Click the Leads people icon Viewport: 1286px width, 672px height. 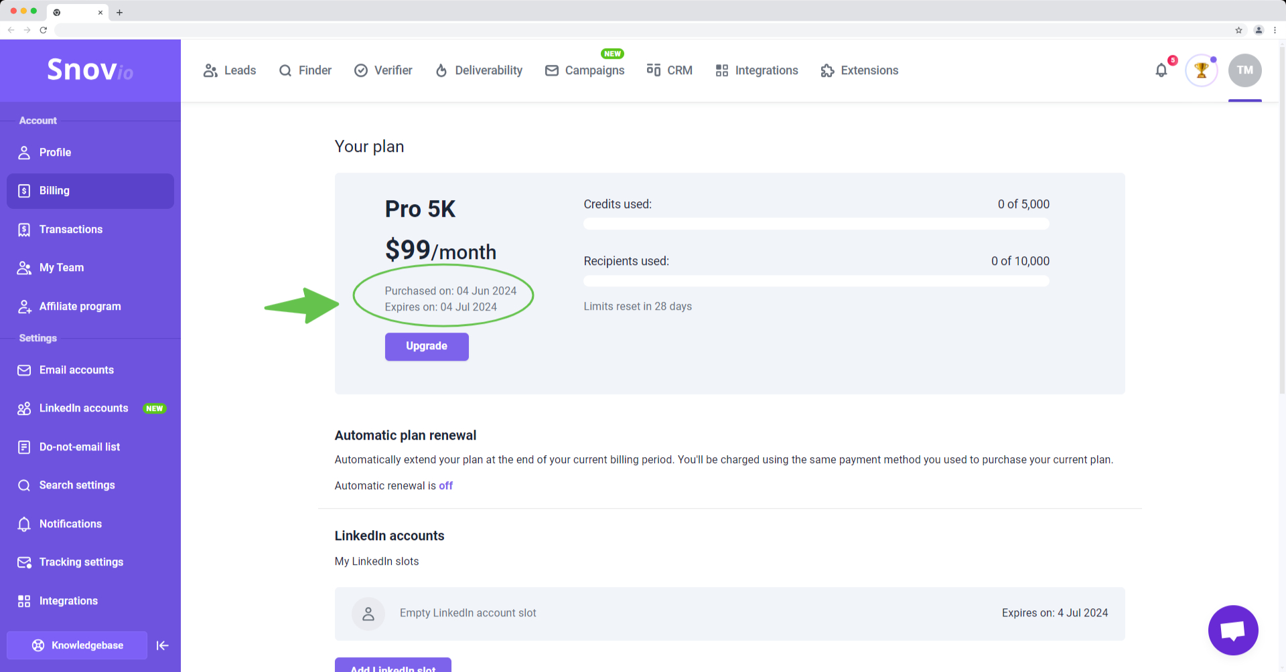(210, 70)
